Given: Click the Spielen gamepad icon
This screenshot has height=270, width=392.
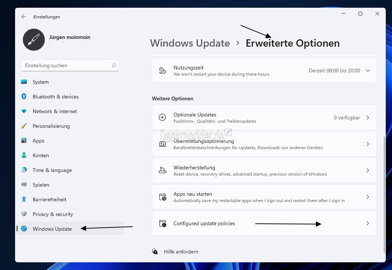Looking at the screenshot, I should tap(24, 184).
